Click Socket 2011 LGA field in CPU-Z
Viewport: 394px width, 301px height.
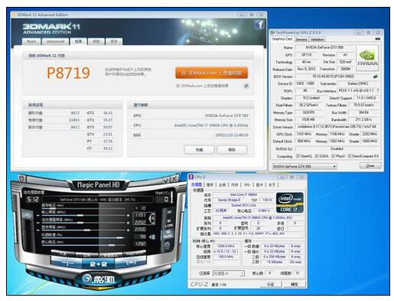(x=244, y=205)
